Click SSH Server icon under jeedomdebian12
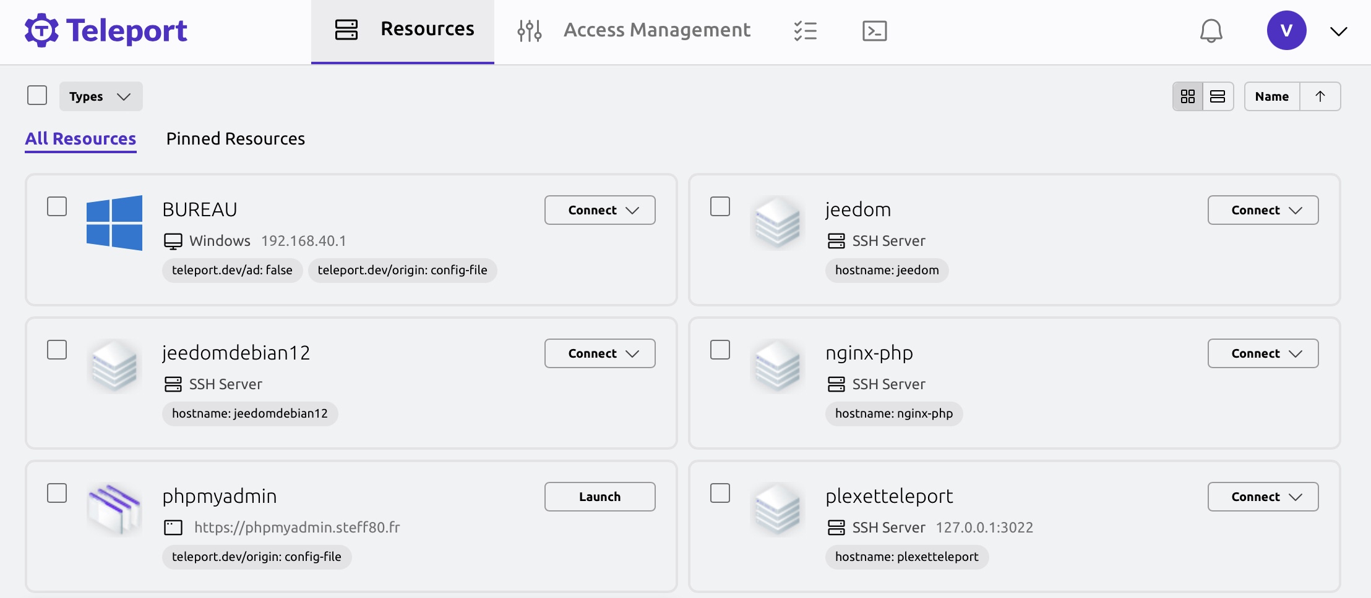The height and width of the screenshot is (598, 1371). [x=173, y=384]
